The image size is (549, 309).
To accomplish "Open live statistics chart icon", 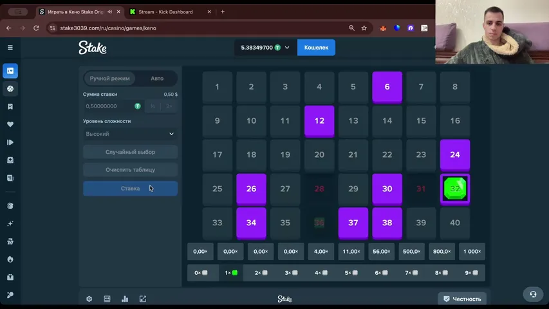I will click(x=125, y=299).
